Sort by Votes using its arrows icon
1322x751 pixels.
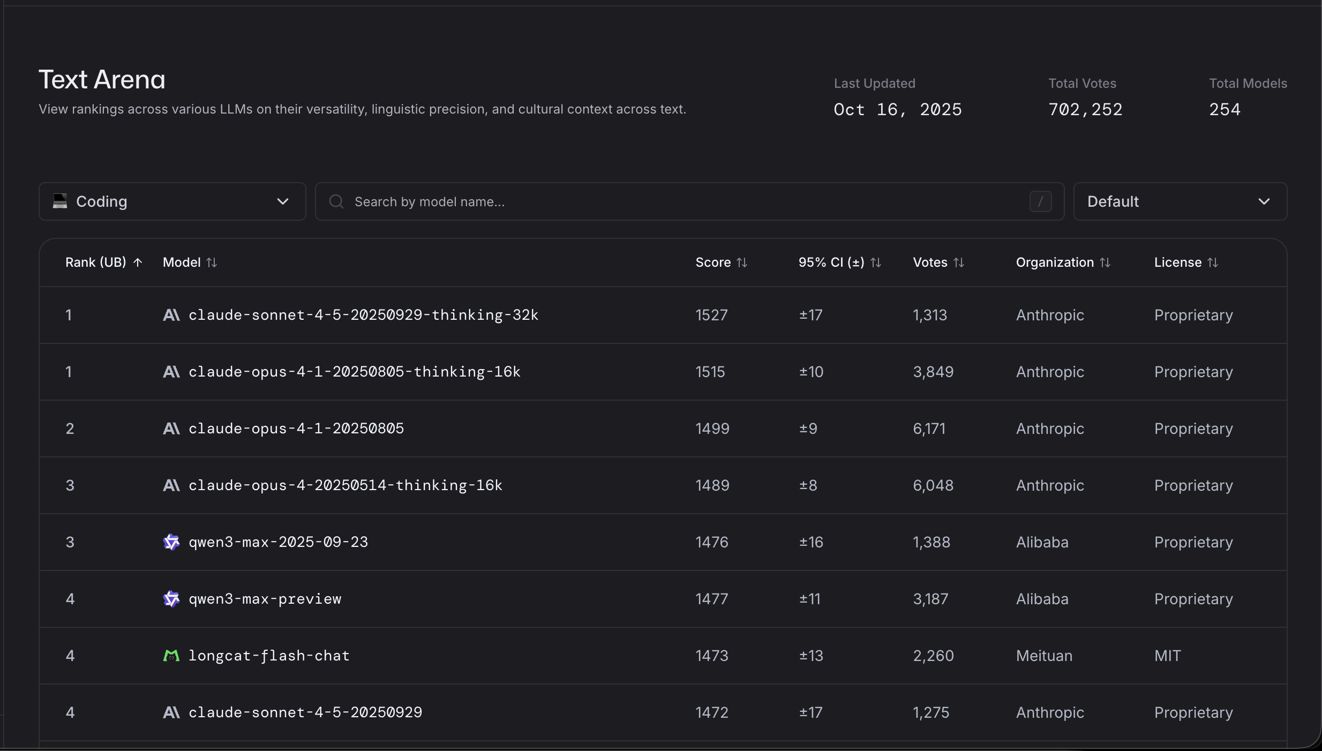click(x=959, y=262)
